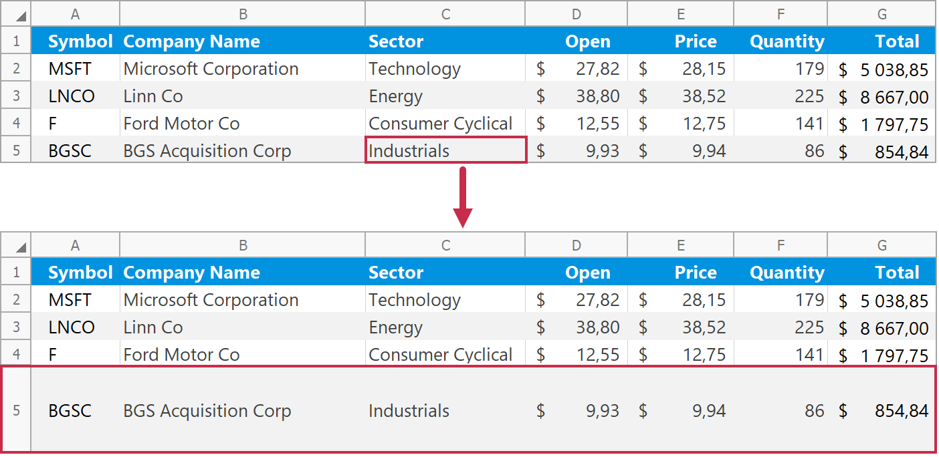This screenshot has width=939, height=457.
Task: Click column A header in top sheet
Action: tap(76, 14)
